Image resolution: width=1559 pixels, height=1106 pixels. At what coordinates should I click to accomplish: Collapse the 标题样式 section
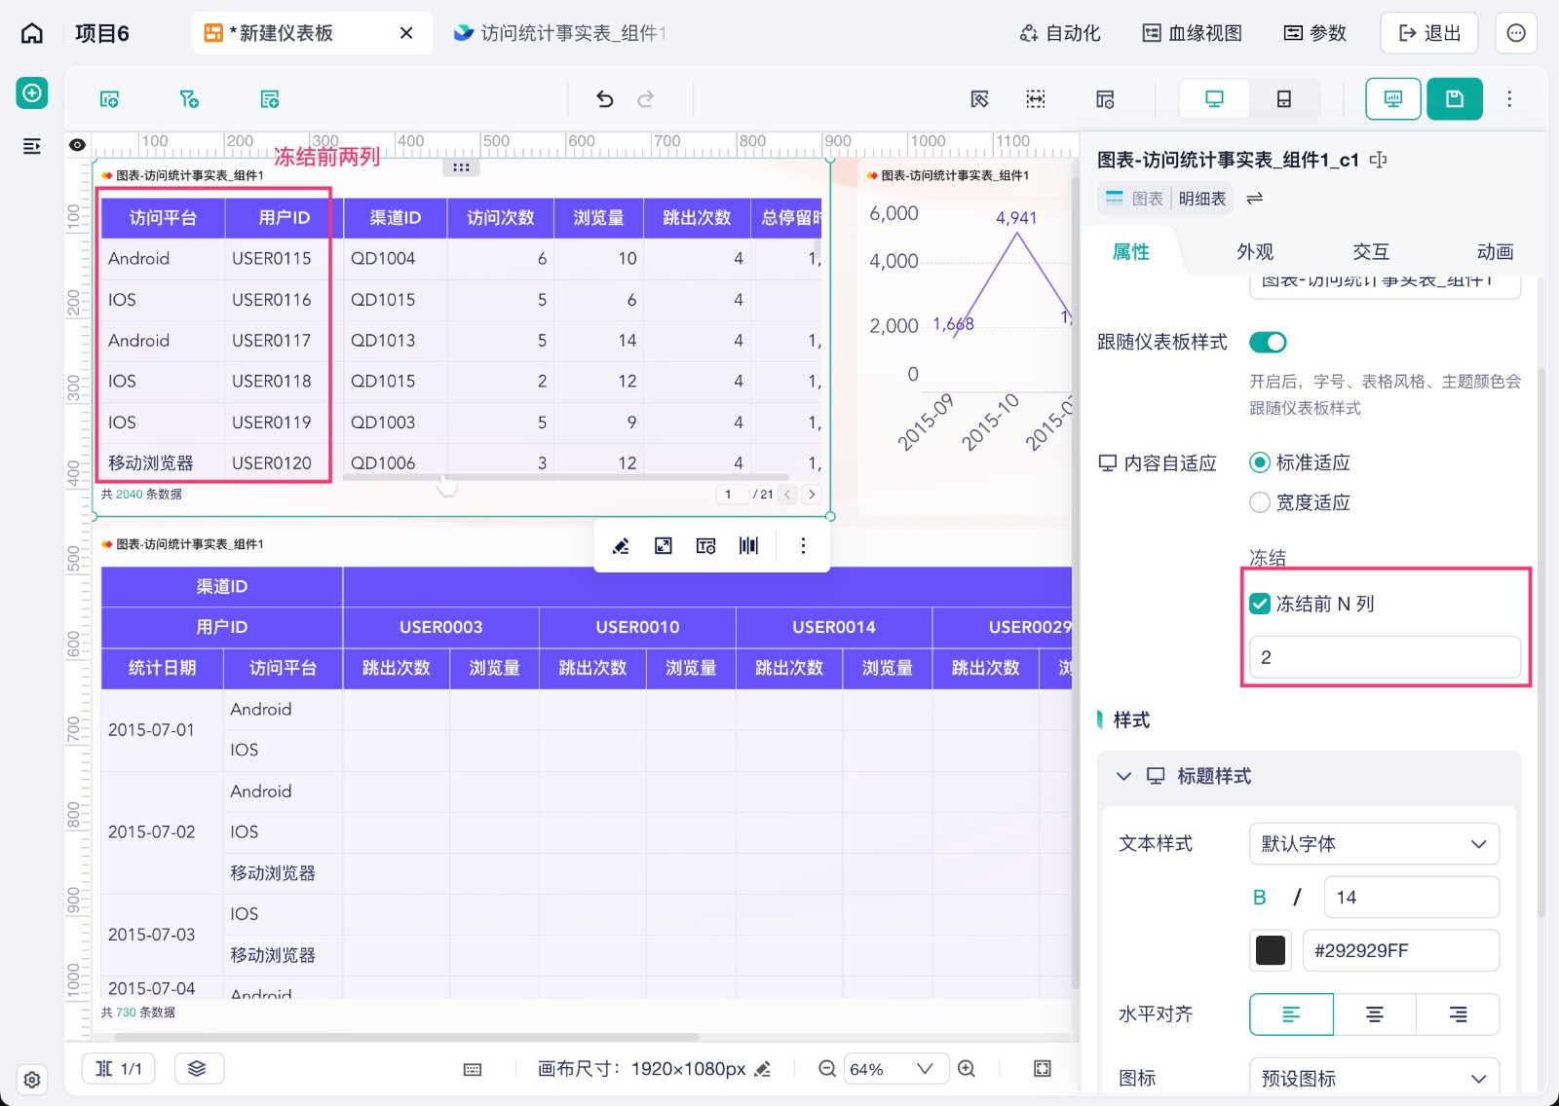pos(1123,776)
